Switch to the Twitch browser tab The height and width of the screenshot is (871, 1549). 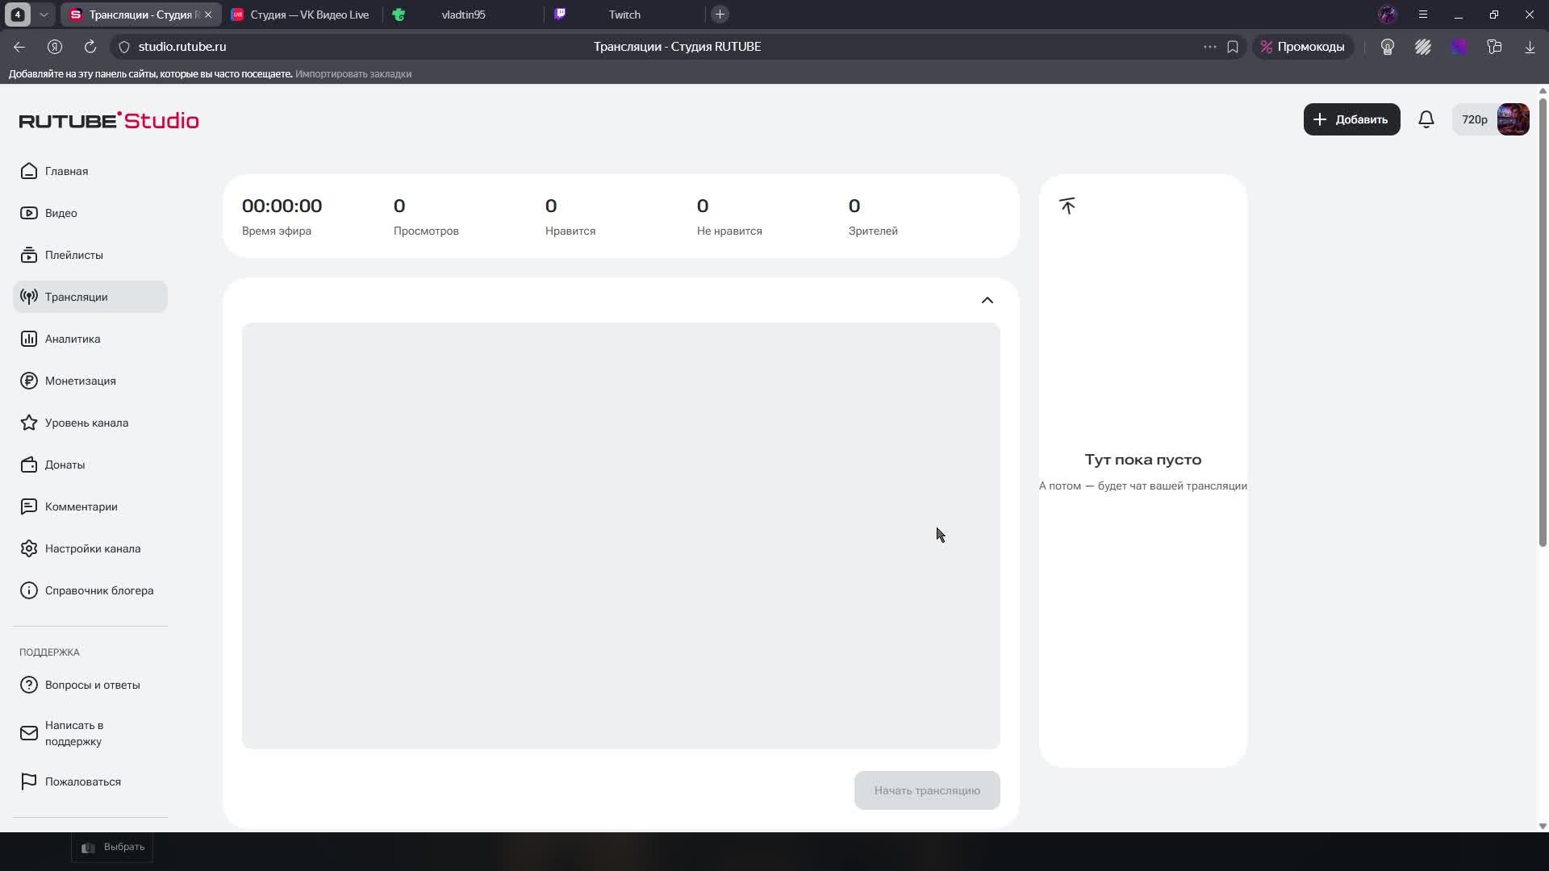click(624, 15)
